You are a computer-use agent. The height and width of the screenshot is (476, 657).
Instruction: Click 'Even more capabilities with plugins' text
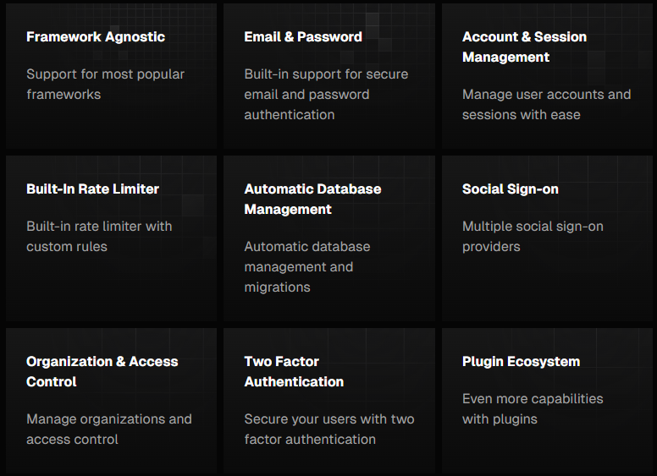click(533, 408)
